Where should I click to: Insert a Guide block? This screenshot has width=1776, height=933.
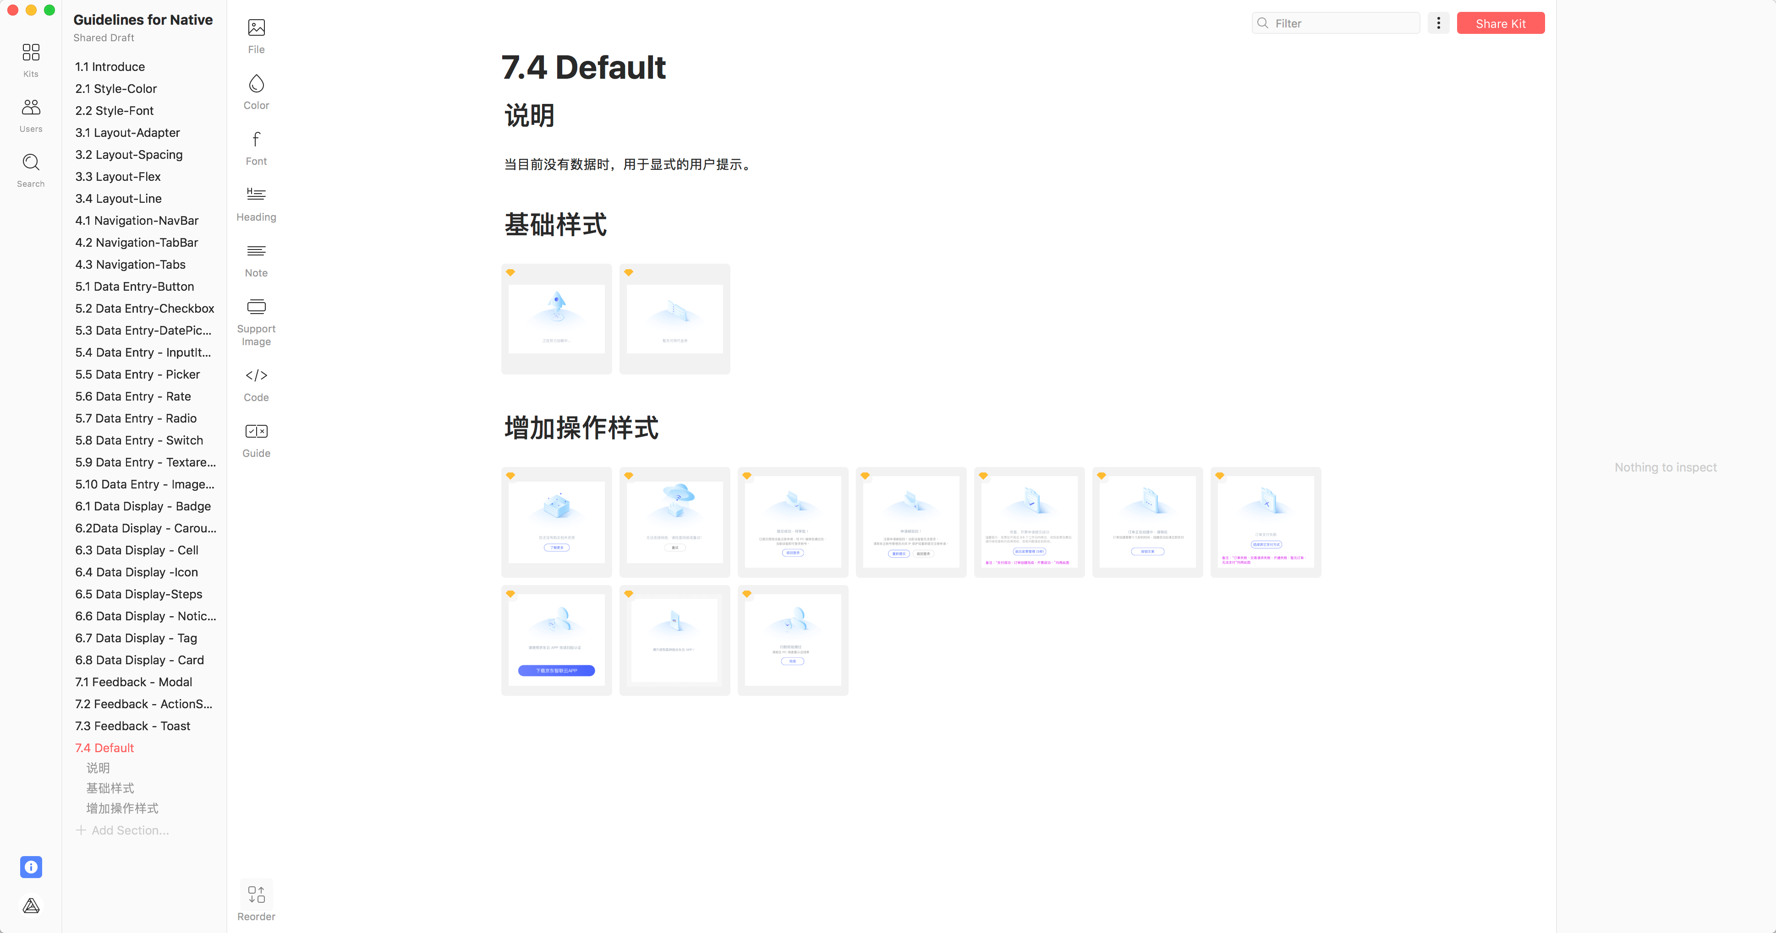[256, 440]
